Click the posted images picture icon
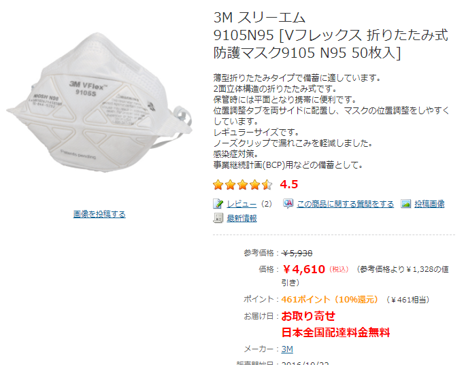This screenshot has height=365, width=466. click(x=406, y=204)
